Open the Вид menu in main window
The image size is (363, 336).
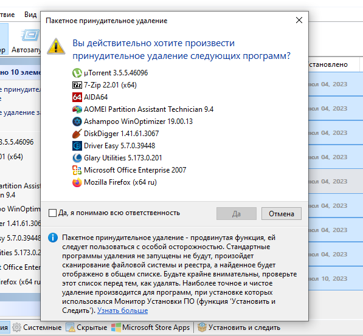click(x=30, y=15)
